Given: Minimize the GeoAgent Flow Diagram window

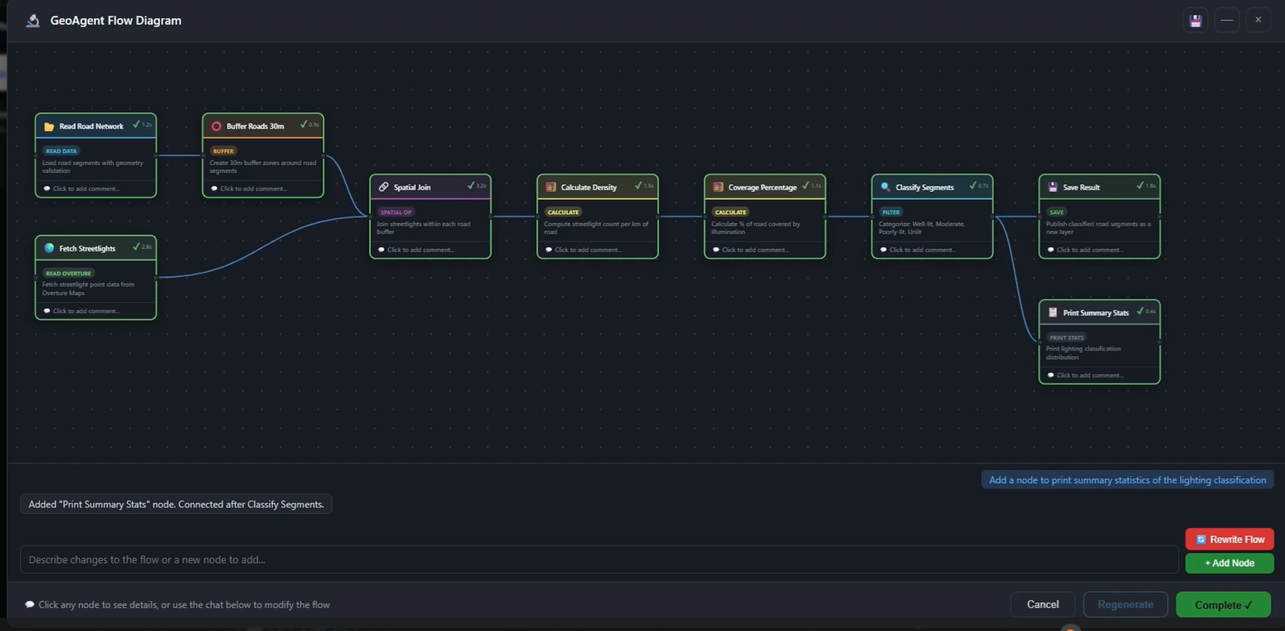Looking at the screenshot, I should 1226,20.
